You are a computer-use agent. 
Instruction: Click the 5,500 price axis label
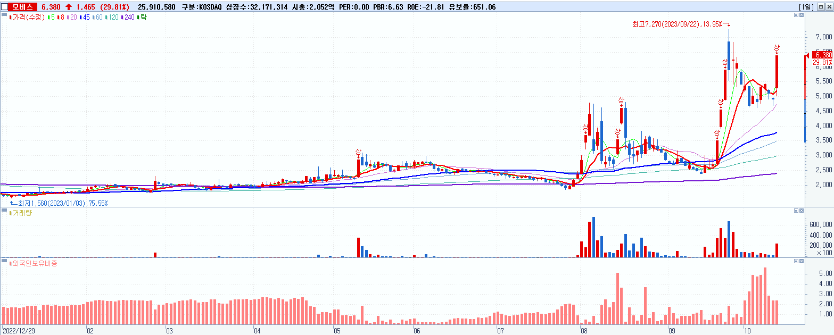coord(823,81)
